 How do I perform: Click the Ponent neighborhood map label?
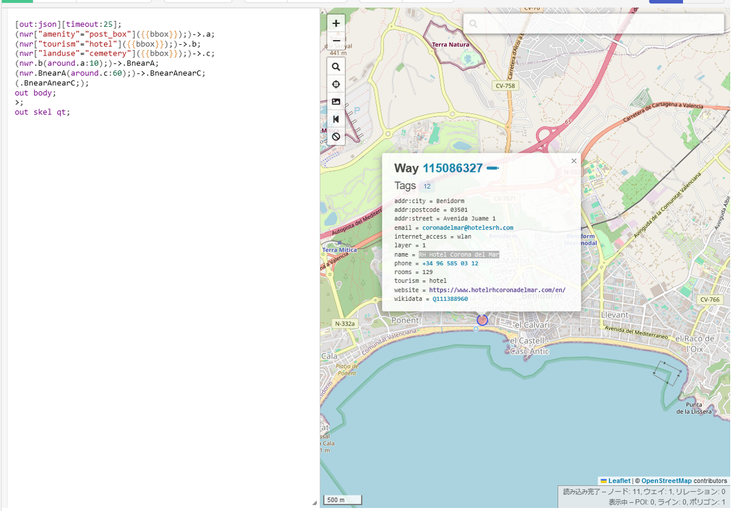pos(405,320)
